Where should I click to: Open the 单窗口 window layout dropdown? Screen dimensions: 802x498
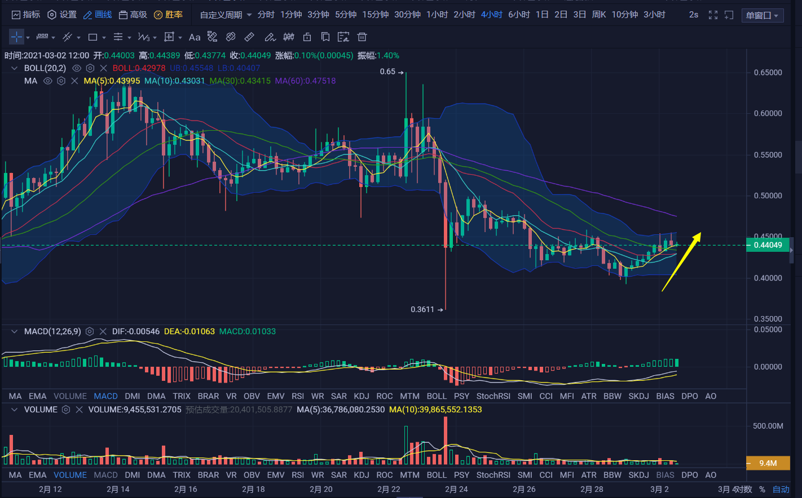click(x=763, y=15)
